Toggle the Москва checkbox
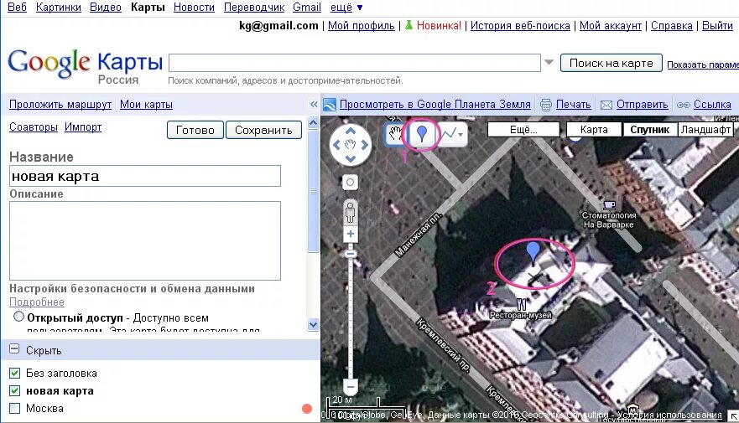 click(x=14, y=408)
